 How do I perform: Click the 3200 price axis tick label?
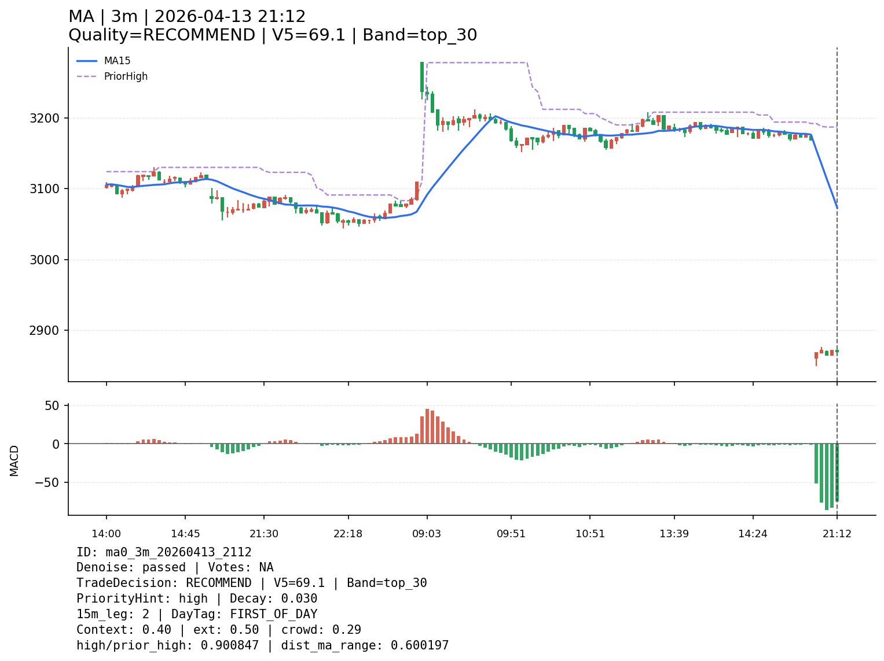coord(44,118)
